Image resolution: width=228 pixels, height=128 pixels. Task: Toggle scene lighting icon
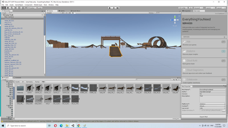pyautogui.click(x=67, y=13)
